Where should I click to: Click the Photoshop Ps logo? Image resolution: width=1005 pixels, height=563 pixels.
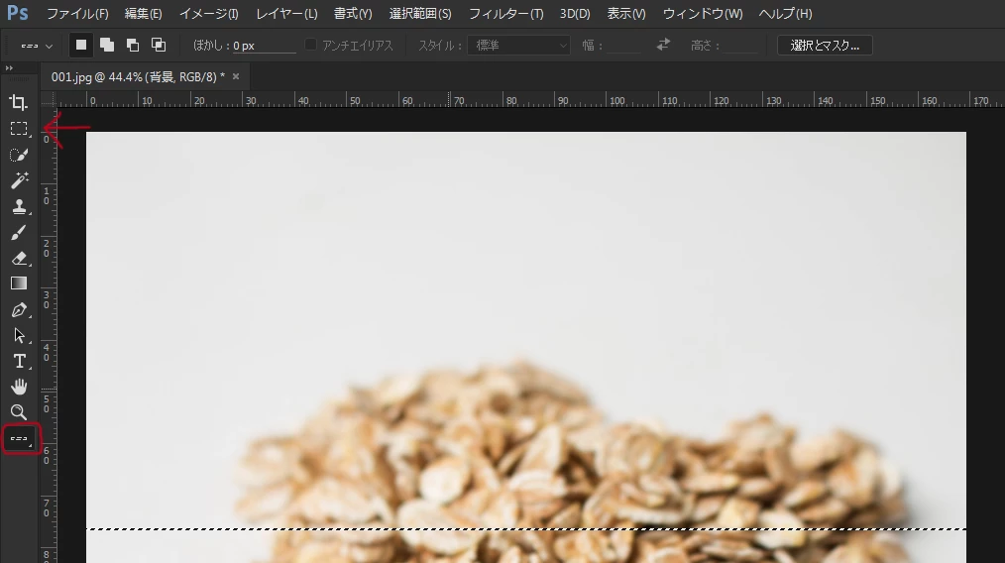point(17,13)
